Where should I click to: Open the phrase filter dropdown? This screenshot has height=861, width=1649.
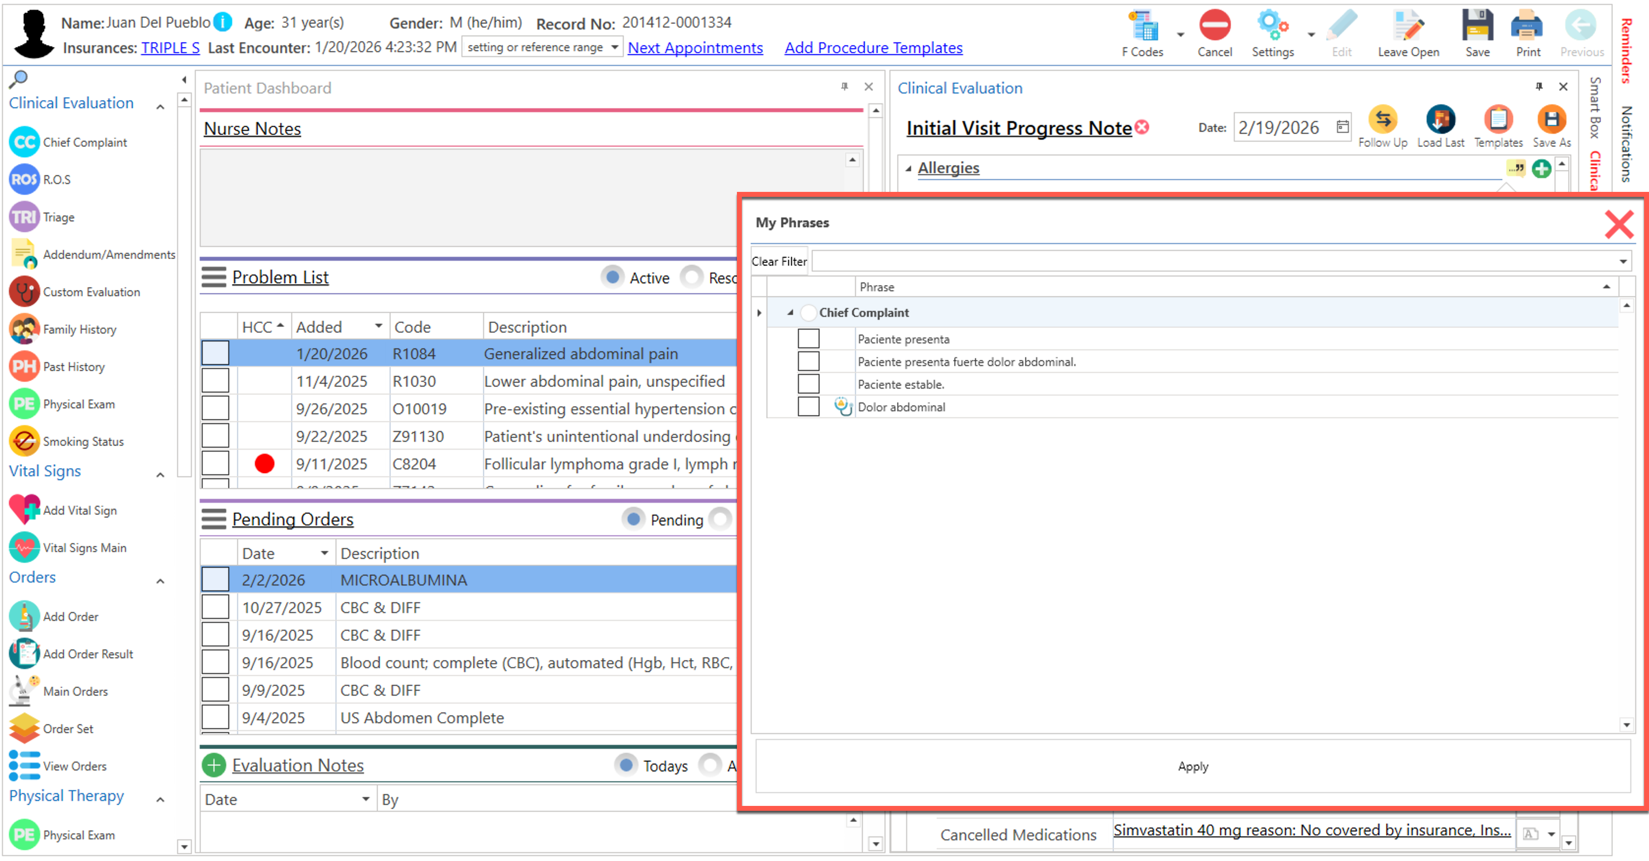[x=1623, y=261]
